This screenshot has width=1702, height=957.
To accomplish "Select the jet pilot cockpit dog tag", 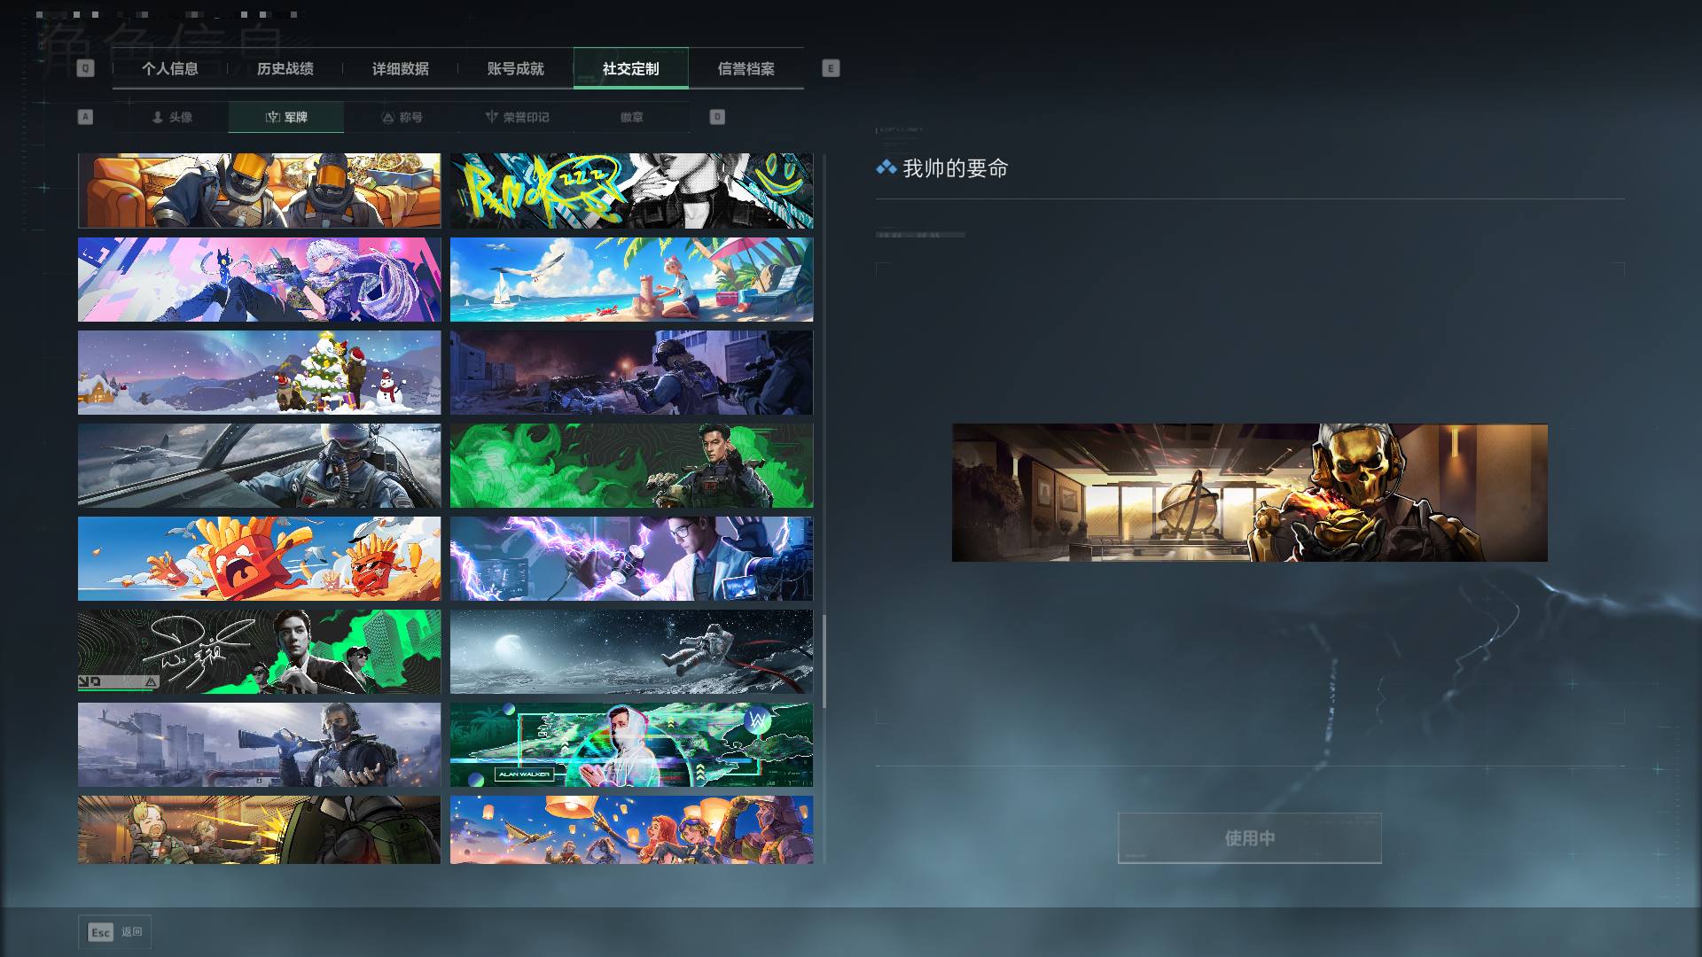I will (259, 465).
